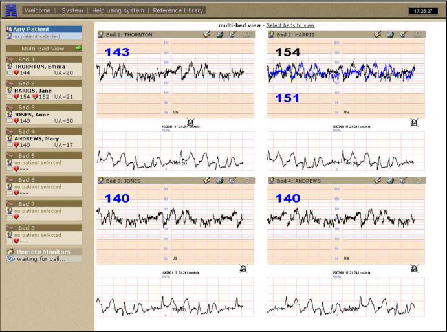
Task: Click the notes edit icon in Bed 3 header
Action: pyautogui.click(x=232, y=181)
